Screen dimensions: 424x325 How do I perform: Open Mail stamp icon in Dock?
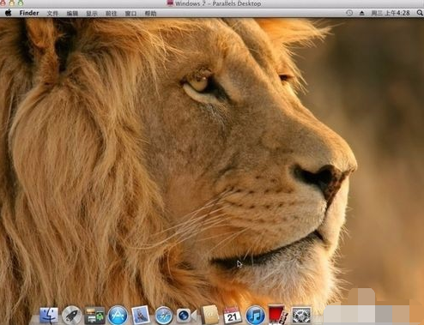pyautogui.click(x=141, y=316)
